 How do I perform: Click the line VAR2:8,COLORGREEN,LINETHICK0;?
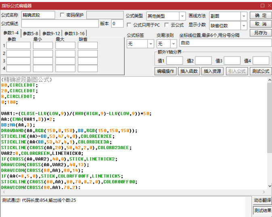[42, 154]
